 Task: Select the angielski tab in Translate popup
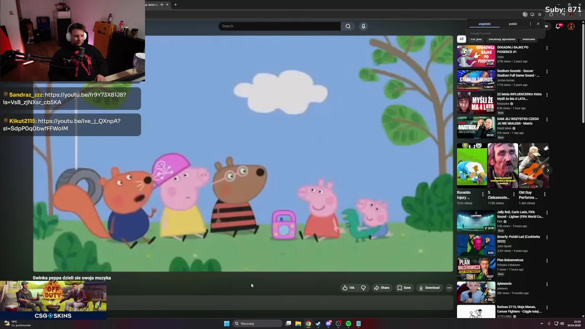(x=484, y=24)
